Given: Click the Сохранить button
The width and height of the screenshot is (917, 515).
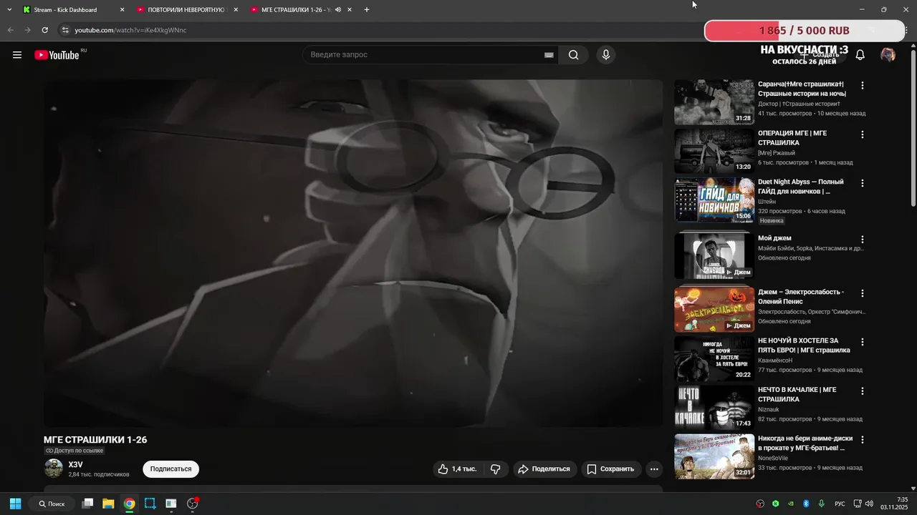Looking at the screenshot, I should click(x=610, y=469).
